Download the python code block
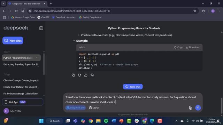 pos(192,47)
